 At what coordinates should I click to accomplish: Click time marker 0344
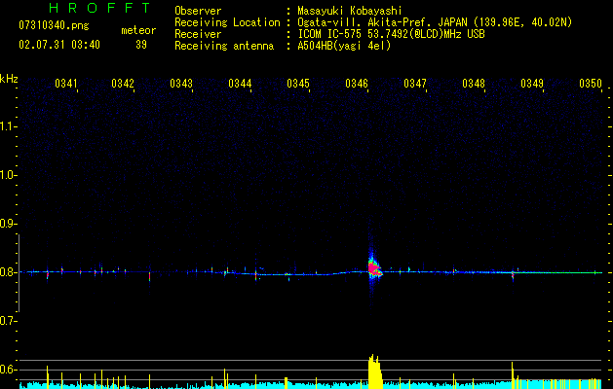[x=240, y=84]
